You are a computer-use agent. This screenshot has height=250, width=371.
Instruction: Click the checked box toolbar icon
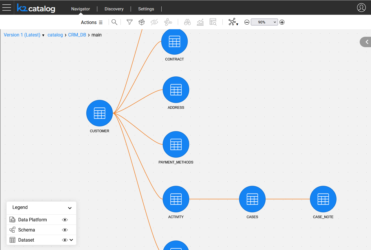pos(142,22)
